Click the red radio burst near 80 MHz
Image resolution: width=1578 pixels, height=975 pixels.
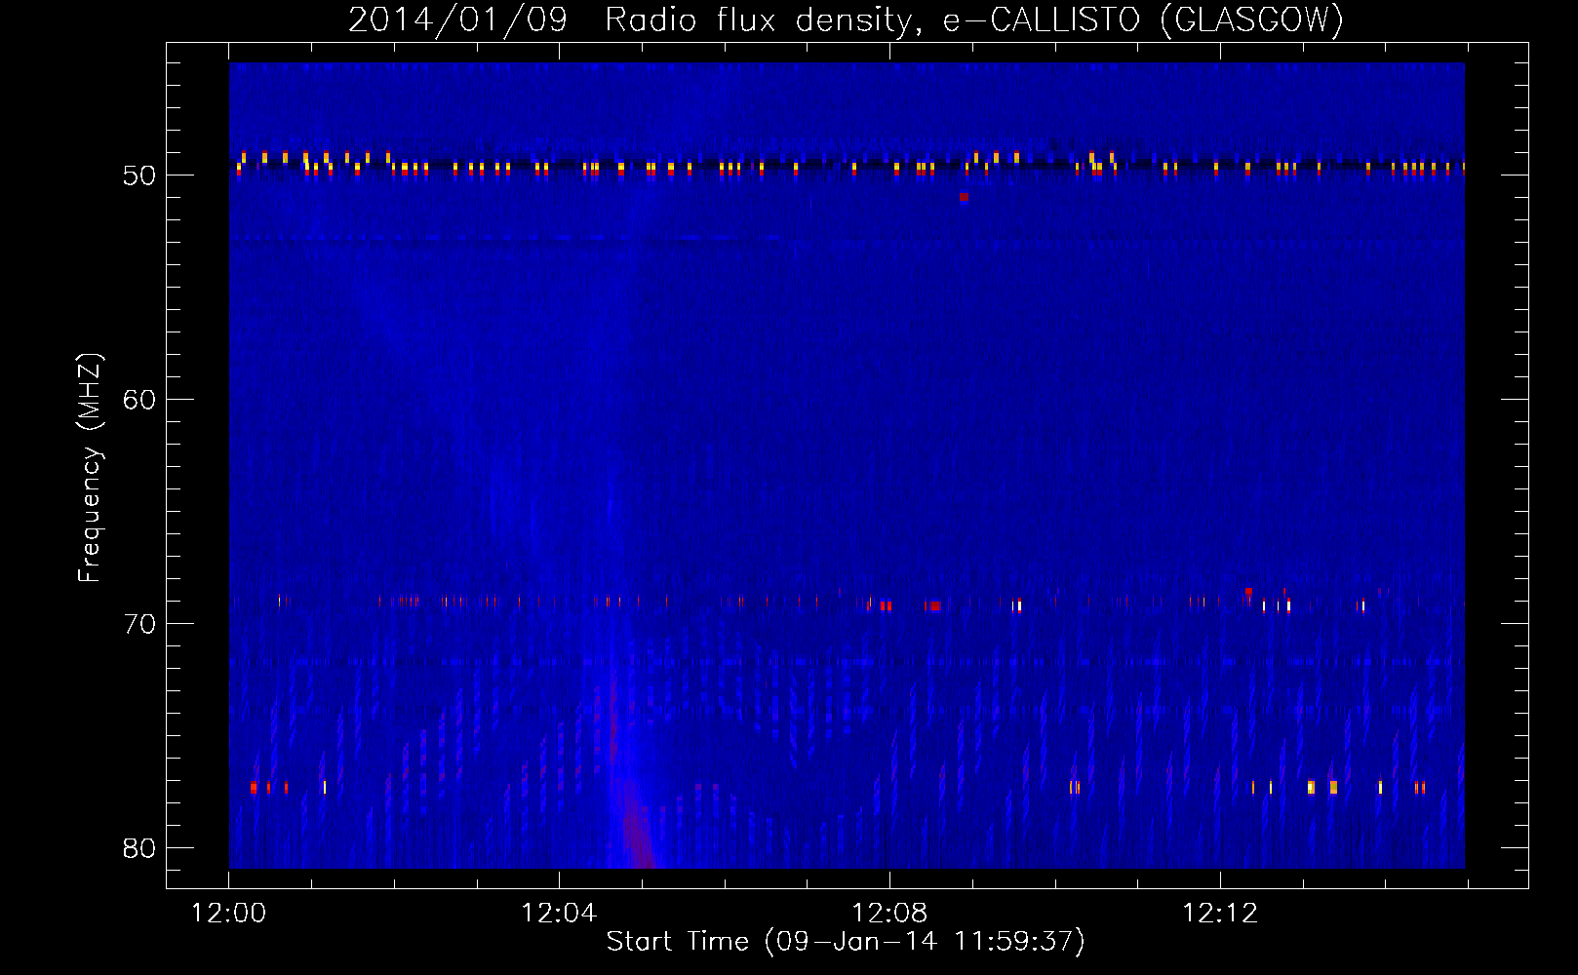[638, 838]
